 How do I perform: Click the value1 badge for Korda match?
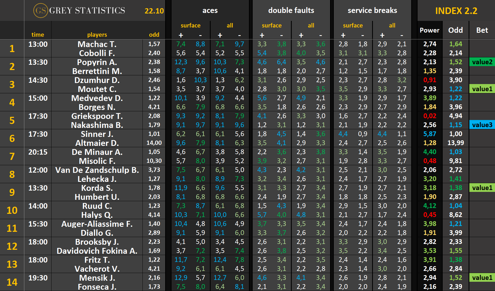click(x=482, y=188)
